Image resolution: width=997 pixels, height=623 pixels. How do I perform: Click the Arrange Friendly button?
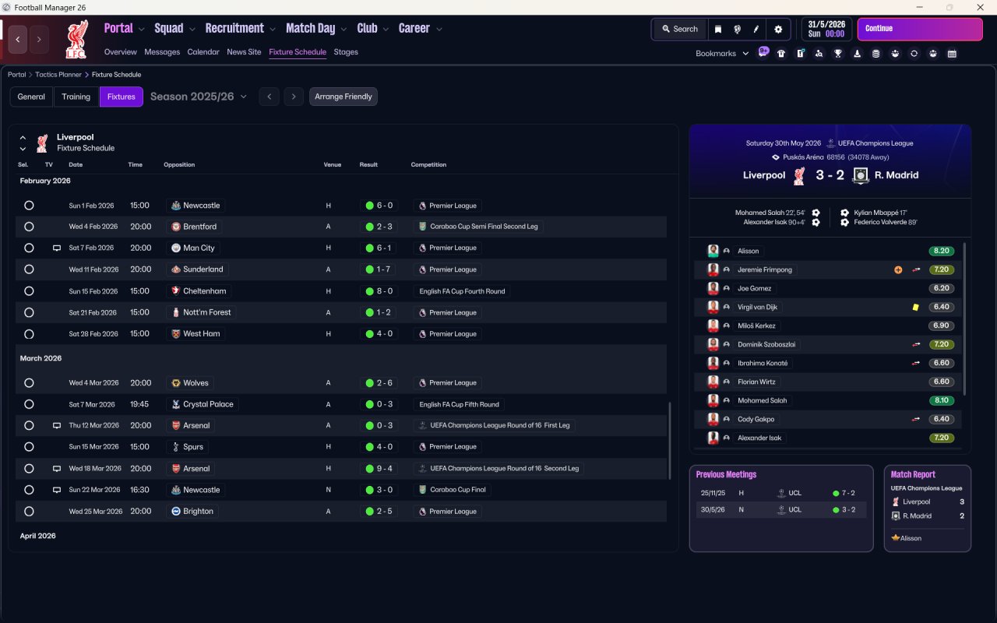343,97
